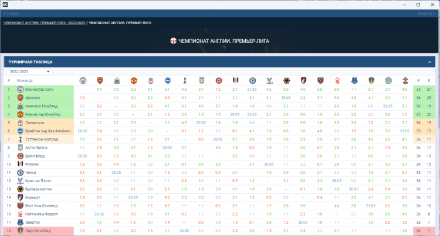The width and height of the screenshot is (440, 236).
Task: Click Bournemouth crest in column header
Action: (x=303, y=81)
